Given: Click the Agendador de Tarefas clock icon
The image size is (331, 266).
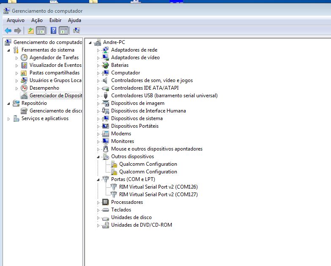Looking at the screenshot, I should pyautogui.click(x=24, y=58).
